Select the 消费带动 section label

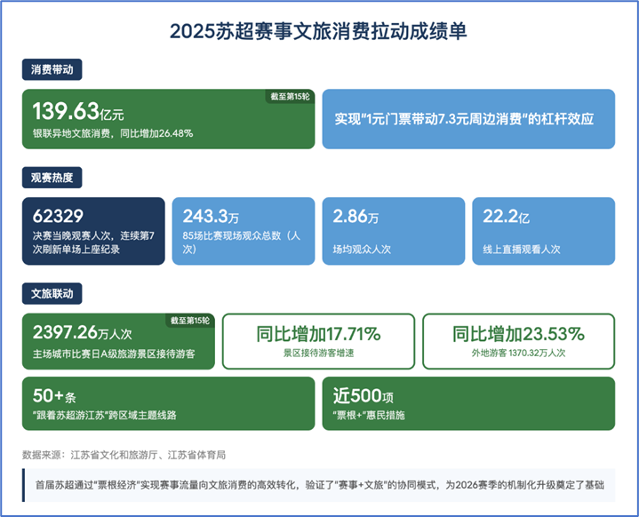click(52, 69)
